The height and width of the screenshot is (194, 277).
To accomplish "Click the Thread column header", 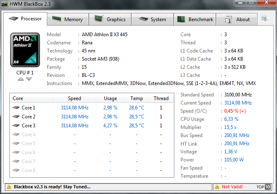I will pos(161,98).
